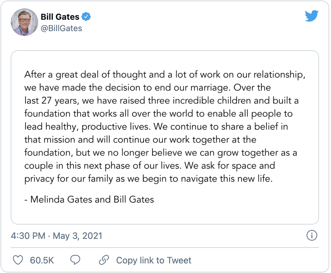Click the reply speech bubble icon
Screen dimensions: 331x273
click(75, 260)
